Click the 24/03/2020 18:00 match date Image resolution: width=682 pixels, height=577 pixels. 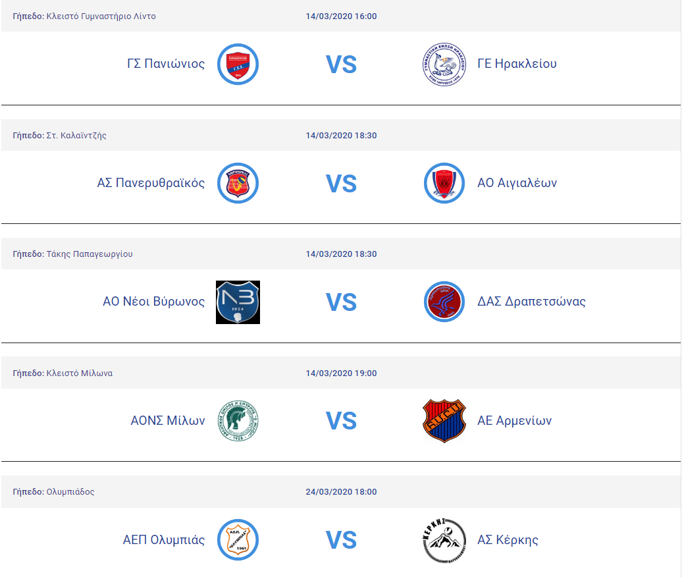point(341,492)
